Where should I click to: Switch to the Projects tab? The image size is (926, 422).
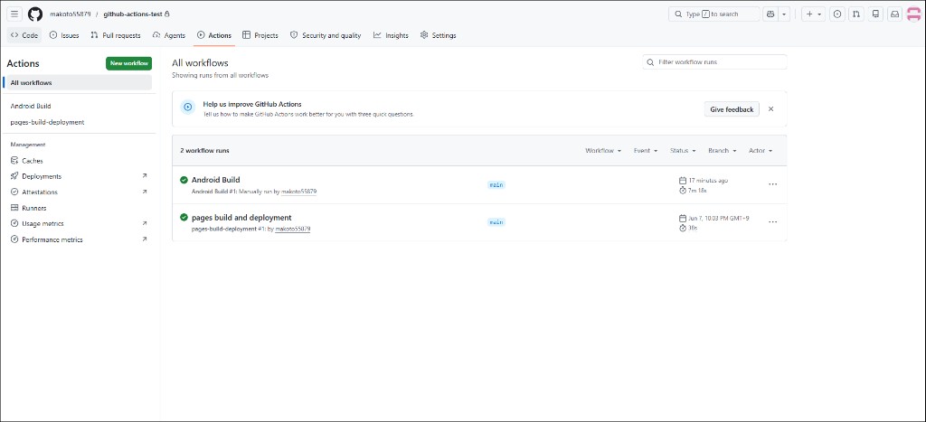(x=260, y=35)
